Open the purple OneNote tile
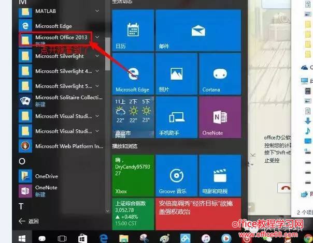 [220, 117]
